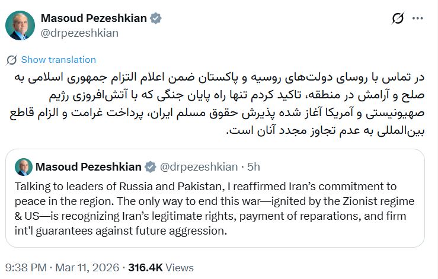Click the translation icon beside Show translation
Image resolution: width=438 pixels, height=279 pixels.
point(11,60)
